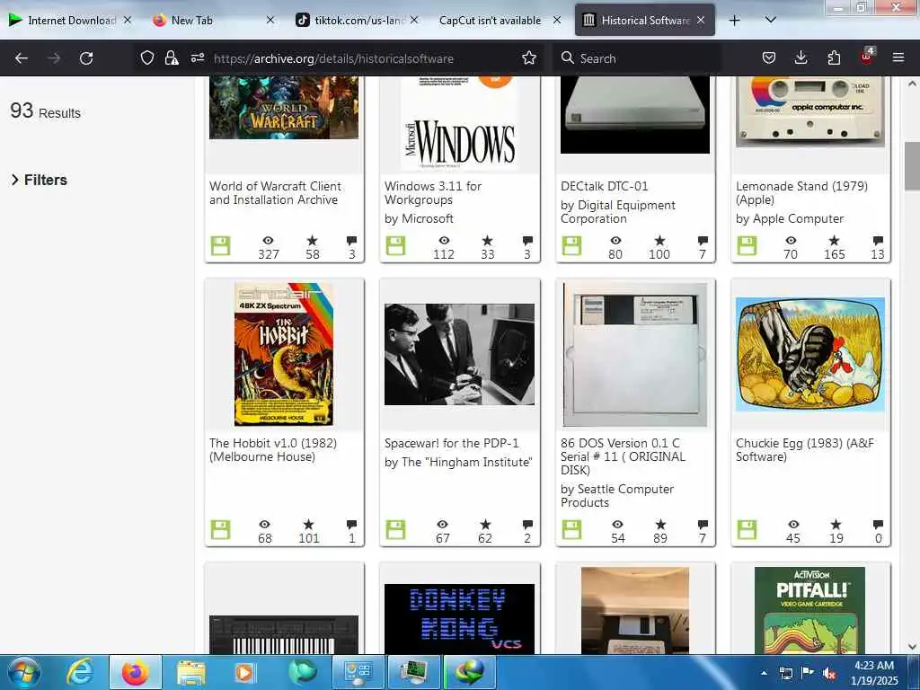
Task: Open The Hobbit v1.0 (1982) item
Action: click(x=273, y=450)
